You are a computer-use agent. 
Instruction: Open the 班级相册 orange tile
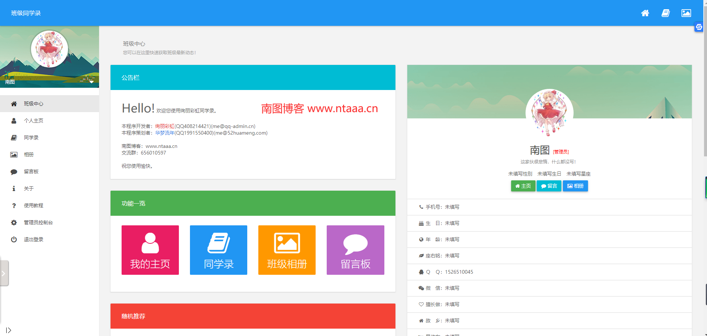tap(287, 250)
